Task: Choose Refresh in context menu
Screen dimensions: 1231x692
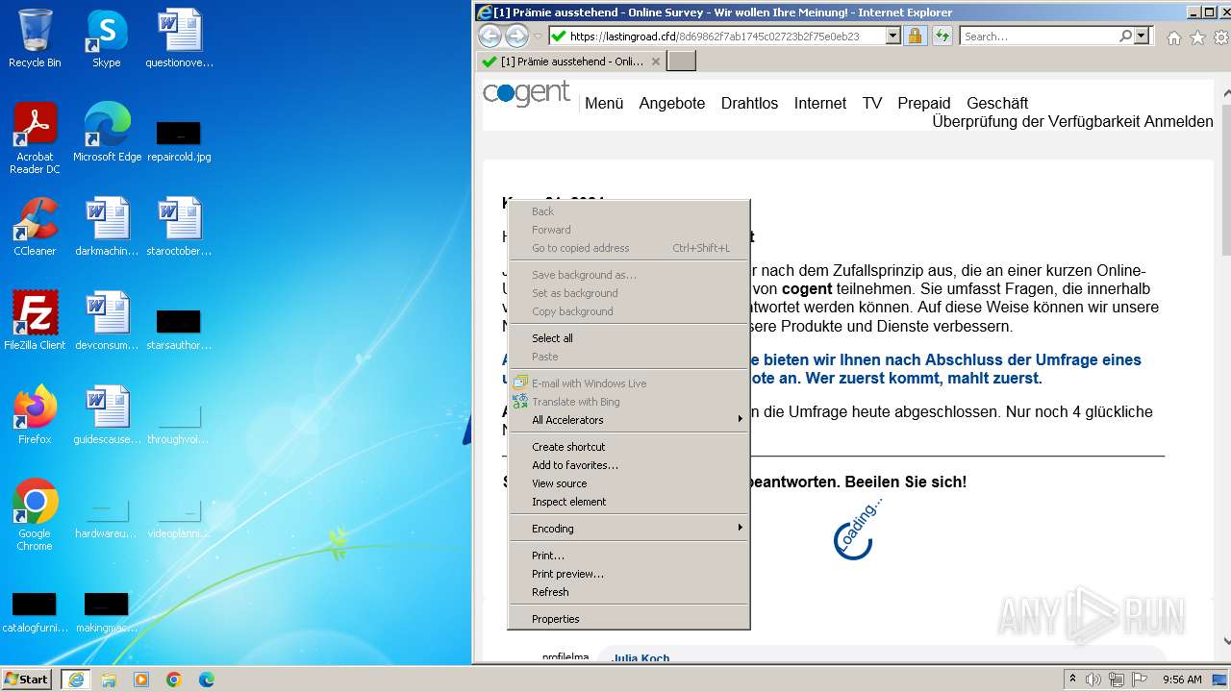Action: [629, 592]
